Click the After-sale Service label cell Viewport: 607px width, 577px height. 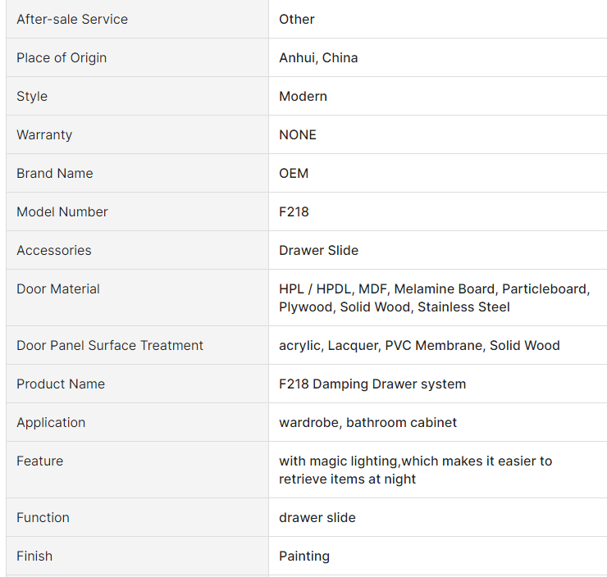coord(138,19)
